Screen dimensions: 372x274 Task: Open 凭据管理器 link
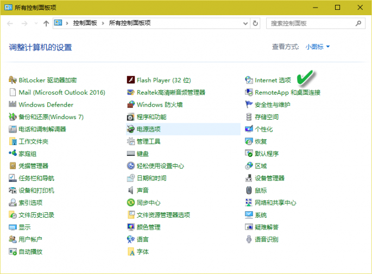pyautogui.click(x=34, y=166)
